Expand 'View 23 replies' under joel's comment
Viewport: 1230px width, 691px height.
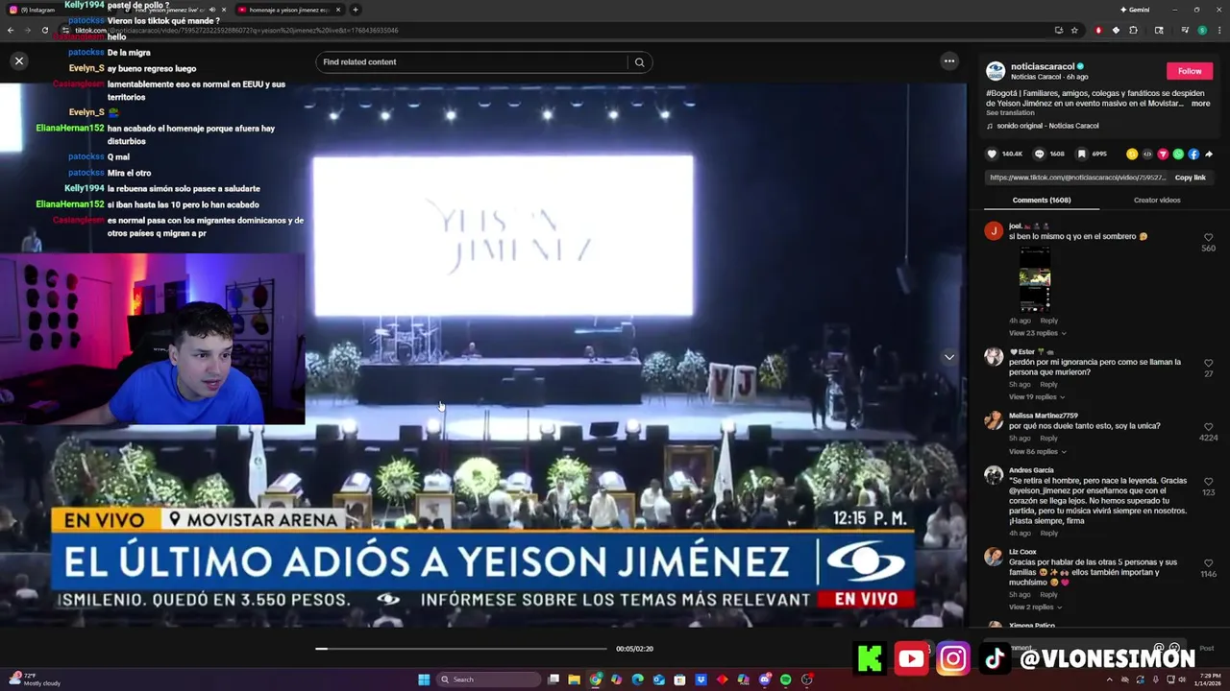point(1037,333)
